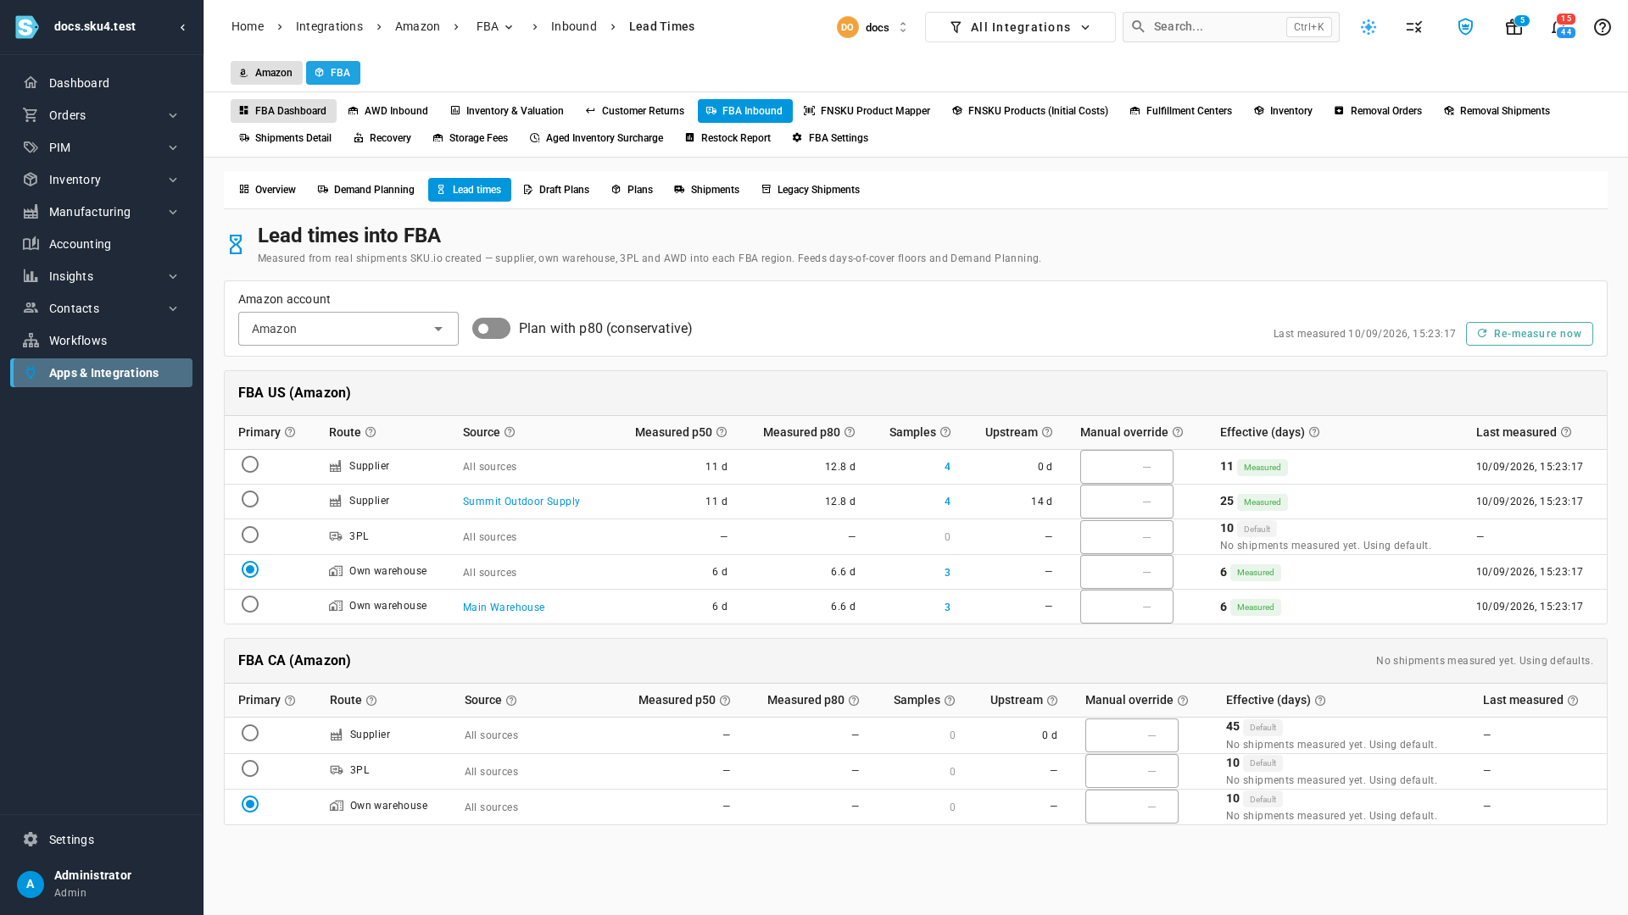Screen dimensions: 1628x915
Task: Show help for Manual override in FBA US table
Action: click(x=1178, y=432)
